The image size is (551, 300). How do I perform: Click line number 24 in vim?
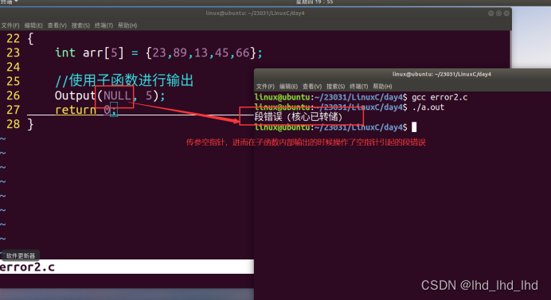(x=13, y=67)
